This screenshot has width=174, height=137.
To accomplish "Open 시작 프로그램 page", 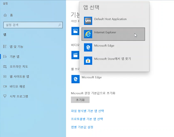I will [19, 96].
